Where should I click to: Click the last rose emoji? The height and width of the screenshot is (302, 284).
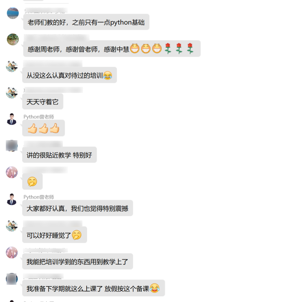point(190,49)
